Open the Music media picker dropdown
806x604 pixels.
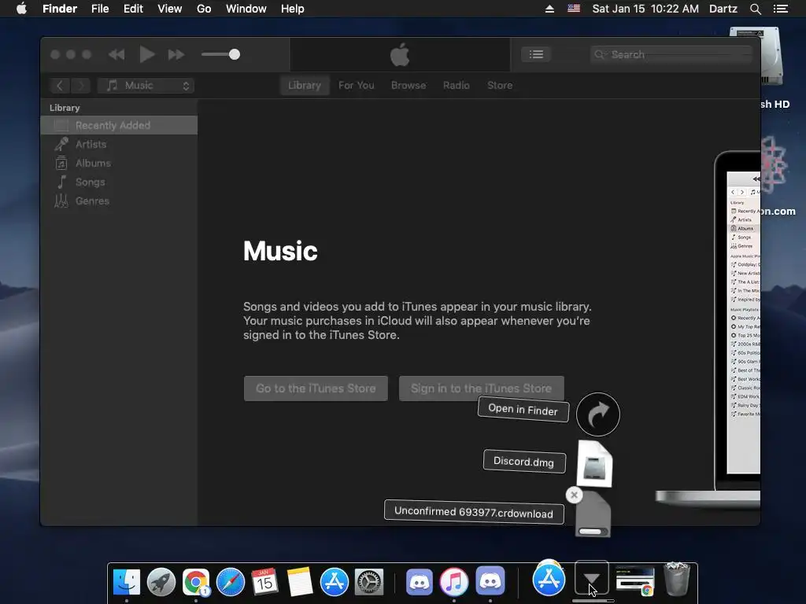click(x=146, y=85)
